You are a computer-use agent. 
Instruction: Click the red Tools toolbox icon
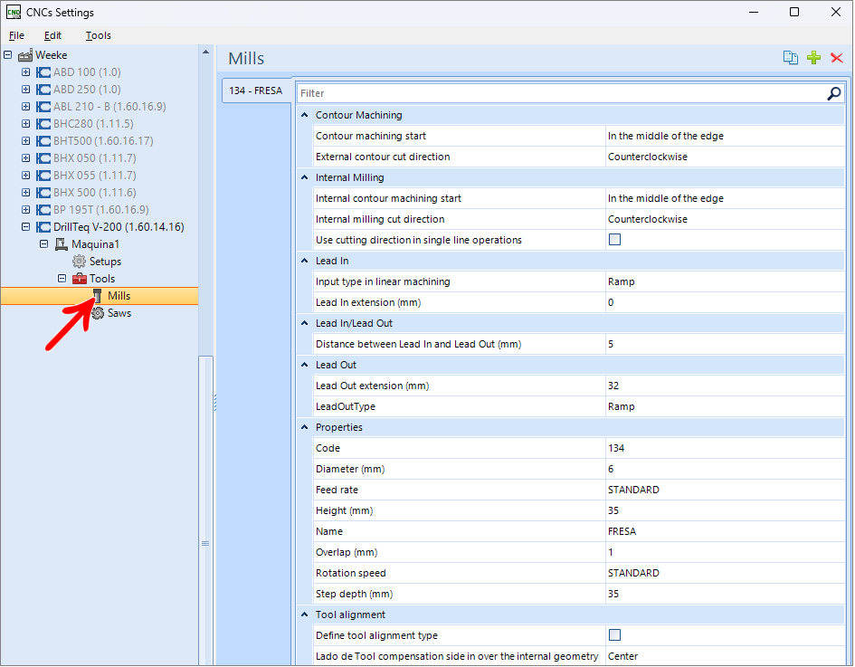tap(80, 279)
